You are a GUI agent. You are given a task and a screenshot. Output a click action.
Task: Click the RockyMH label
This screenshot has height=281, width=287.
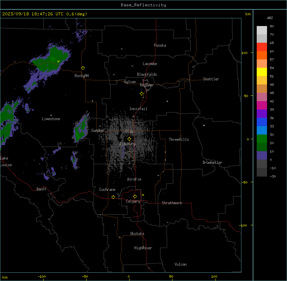tap(82, 76)
